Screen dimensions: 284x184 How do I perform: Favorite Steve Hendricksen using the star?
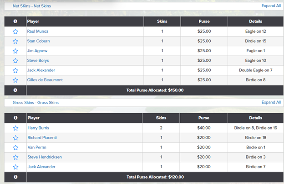coord(15,157)
